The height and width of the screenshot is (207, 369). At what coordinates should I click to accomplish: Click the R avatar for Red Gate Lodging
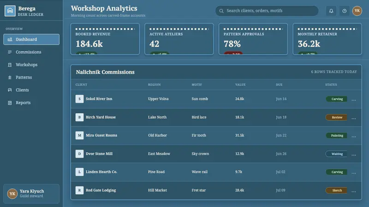[79, 190]
